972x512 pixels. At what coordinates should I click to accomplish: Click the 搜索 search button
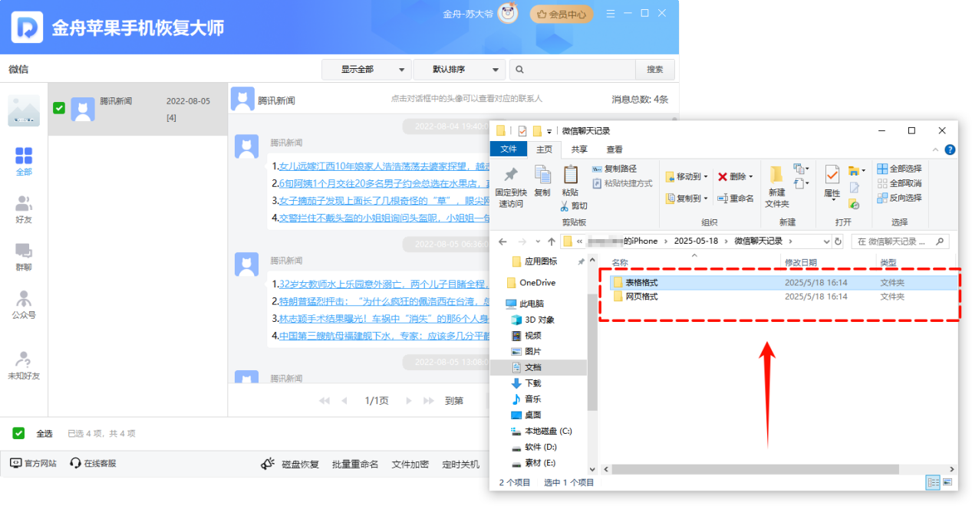[x=654, y=70]
